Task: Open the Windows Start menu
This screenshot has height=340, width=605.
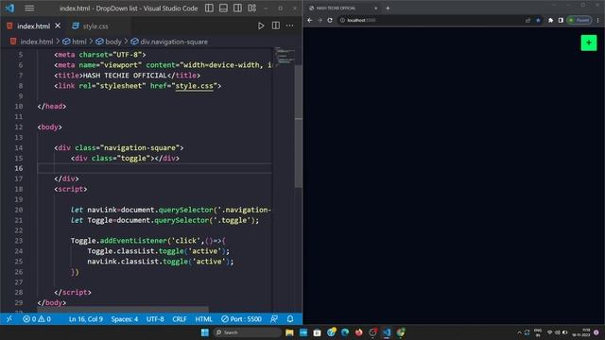Action: [205, 332]
